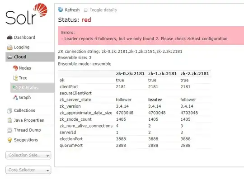Click the Java Properties icon
This screenshot has width=244, height=185.
click(x=9, y=120)
